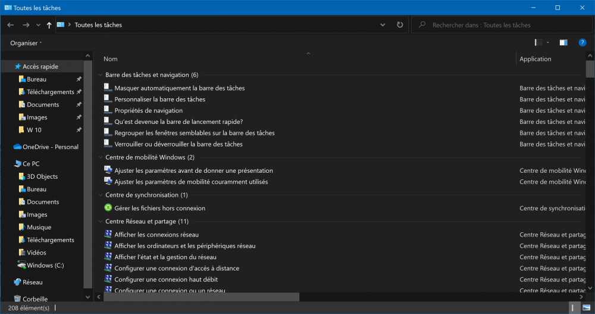This screenshot has height=314, width=595.
Task: Expand the address bar history dropdown
Action: point(383,25)
